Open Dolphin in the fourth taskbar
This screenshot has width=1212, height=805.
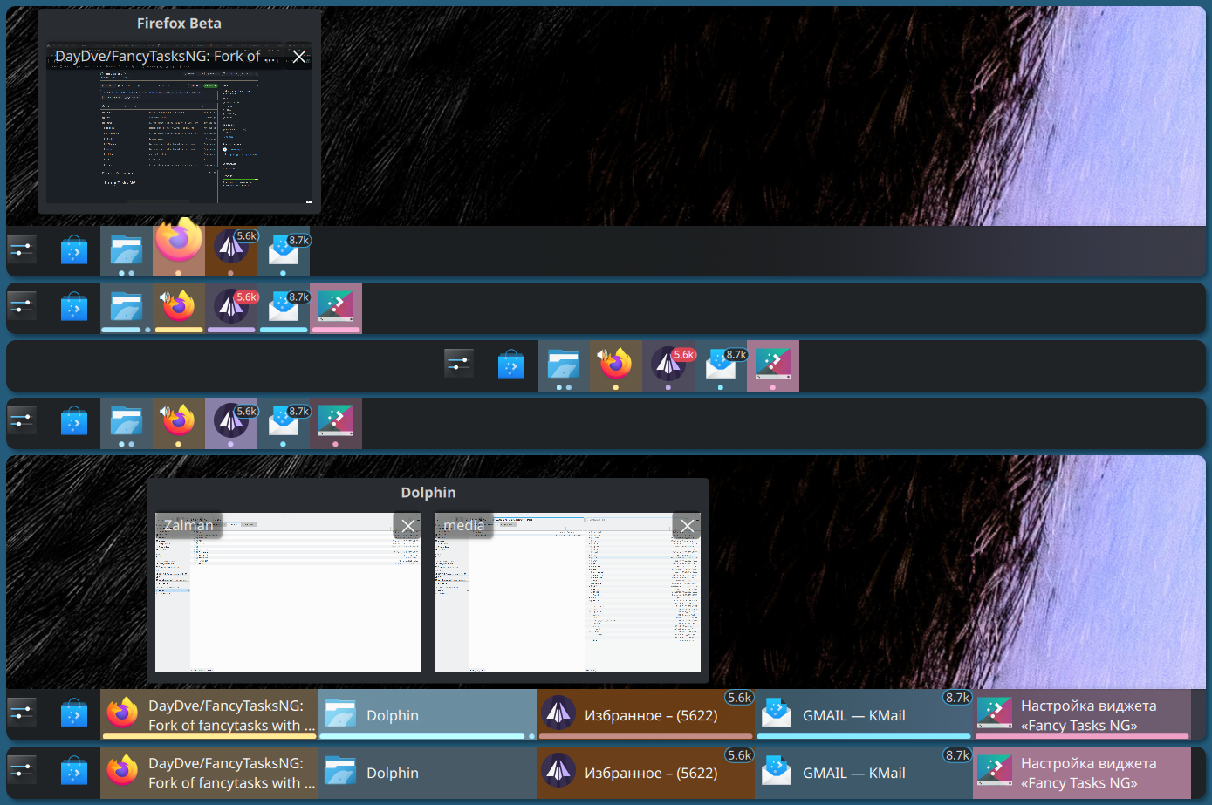tap(127, 423)
